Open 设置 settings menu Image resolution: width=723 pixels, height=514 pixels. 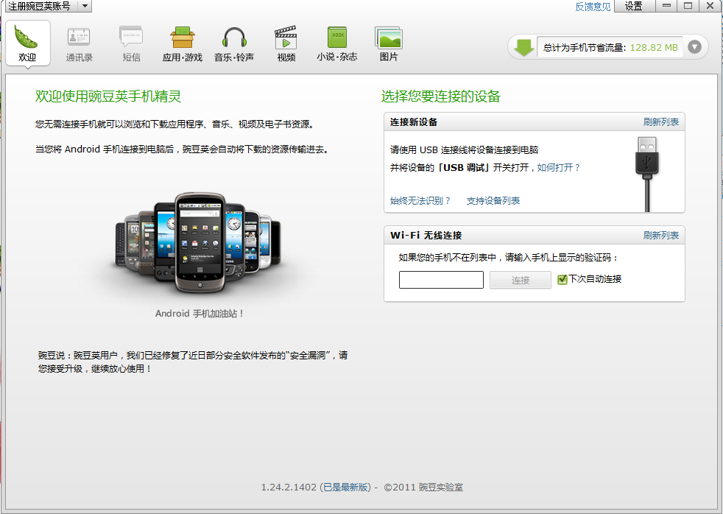click(634, 6)
